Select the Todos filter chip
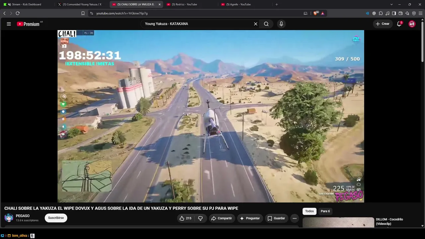The height and width of the screenshot is (239, 425). click(x=309, y=211)
